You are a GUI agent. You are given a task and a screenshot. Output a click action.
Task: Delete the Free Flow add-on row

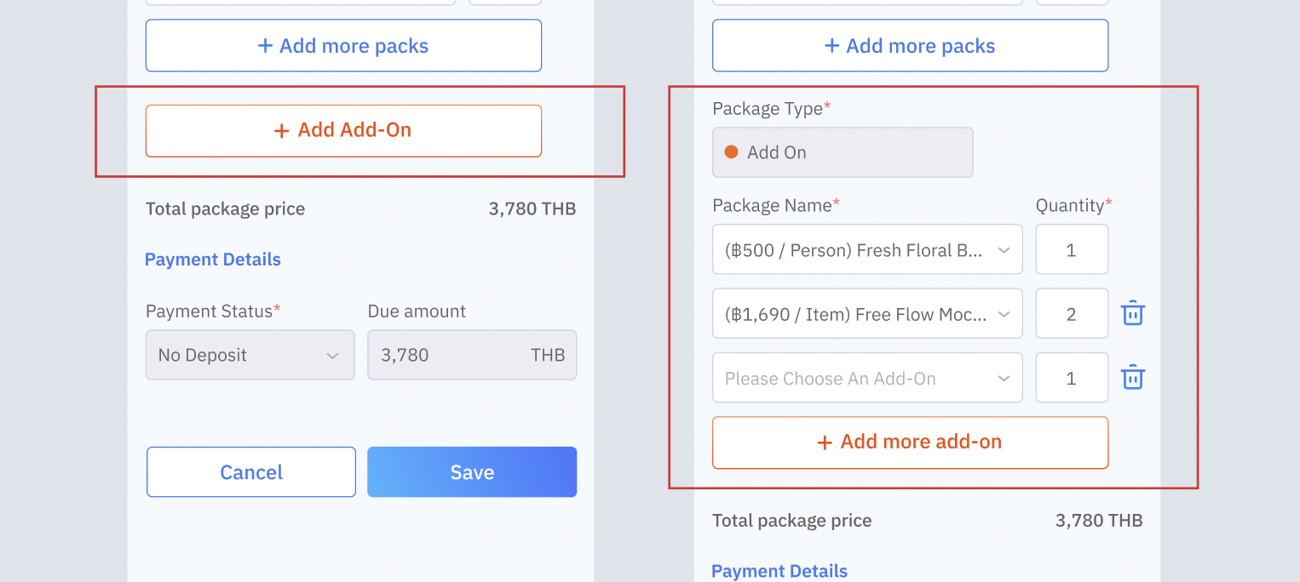1132,314
